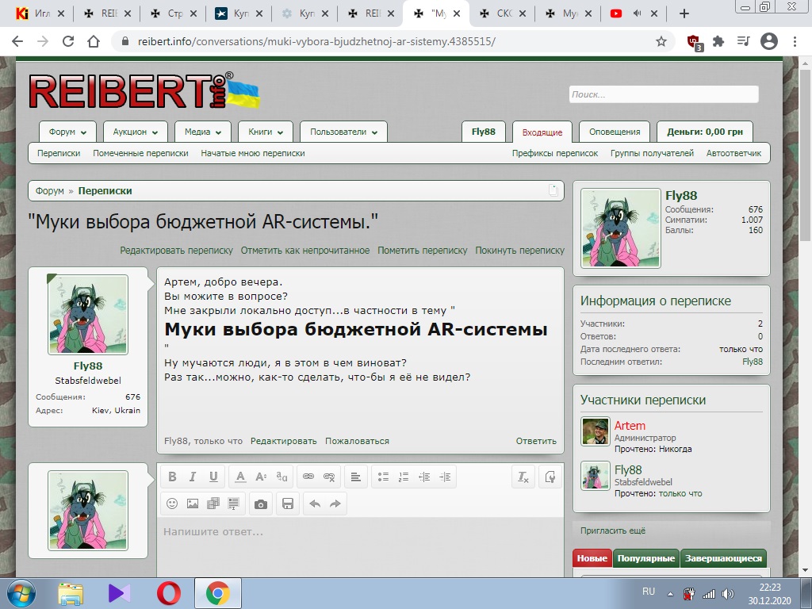Viewport: 812px width, 609px height.
Task: Toggle underline formatting in the reply editor
Action: [213, 477]
